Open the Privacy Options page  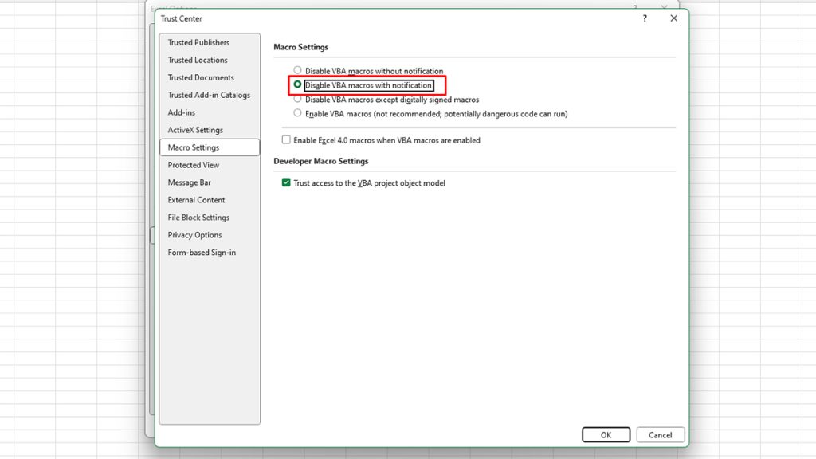tap(194, 235)
